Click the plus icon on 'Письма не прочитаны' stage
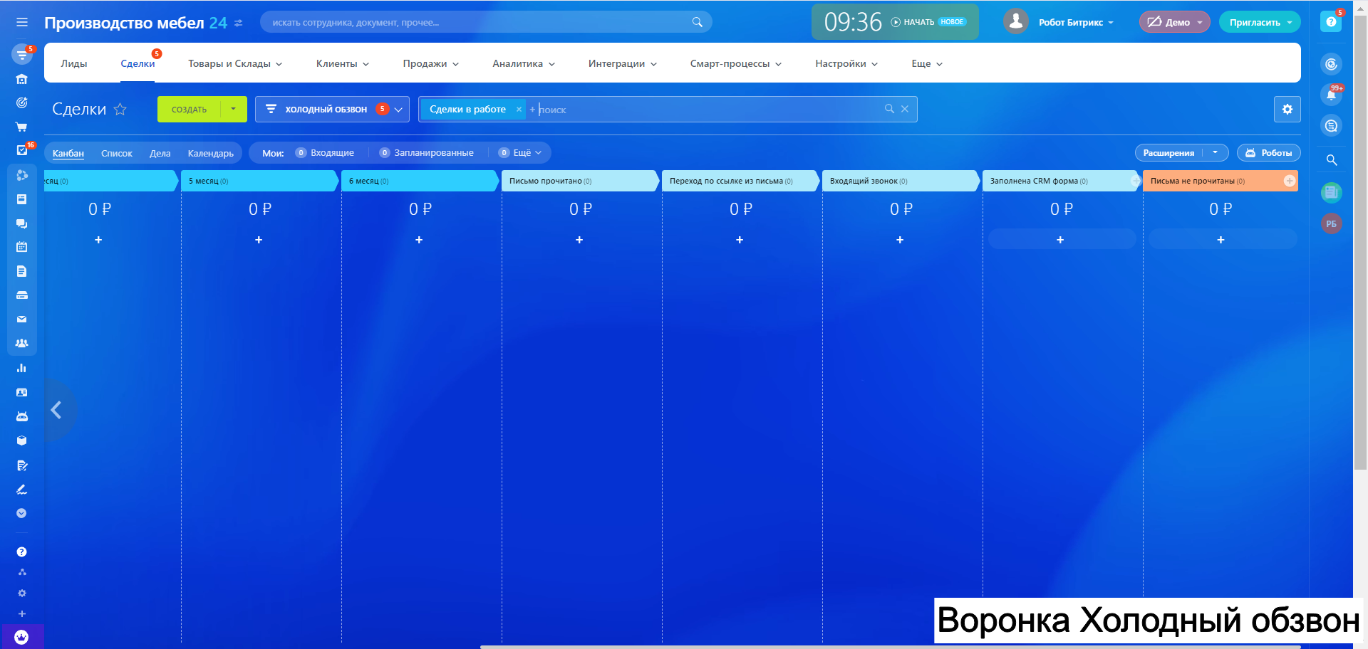The image size is (1368, 649). click(x=1290, y=181)
